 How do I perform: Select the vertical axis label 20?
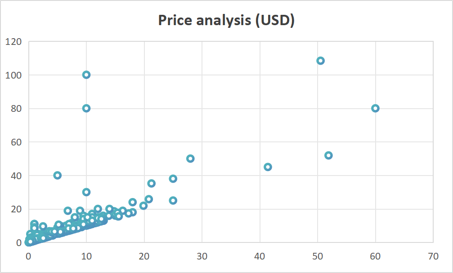(x=16, y=209)
